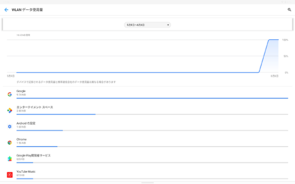Tap the Chrome app icon
Screen dimensions: 295x184
[10, 143]
